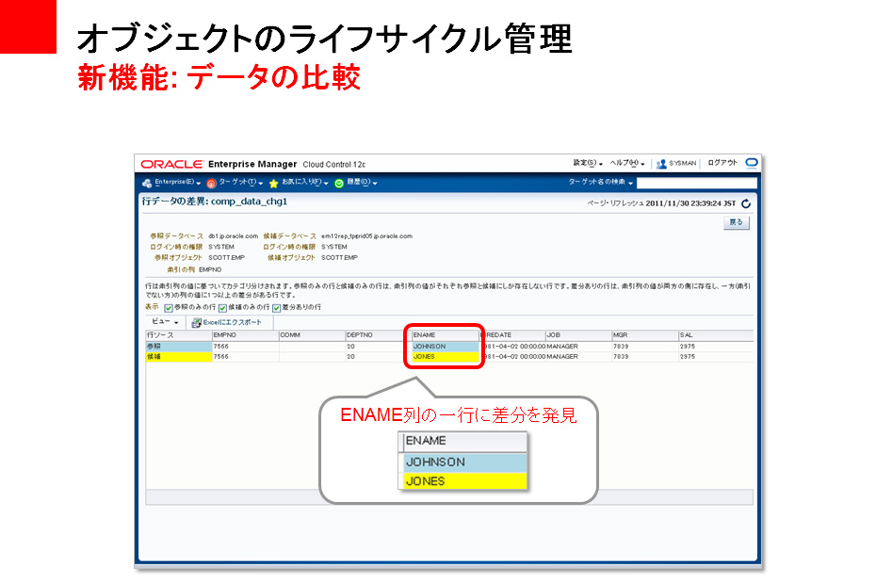Open the ターゲット名の検索 dropdown
The height and width of the screenshot is (583, 876).
601,182
